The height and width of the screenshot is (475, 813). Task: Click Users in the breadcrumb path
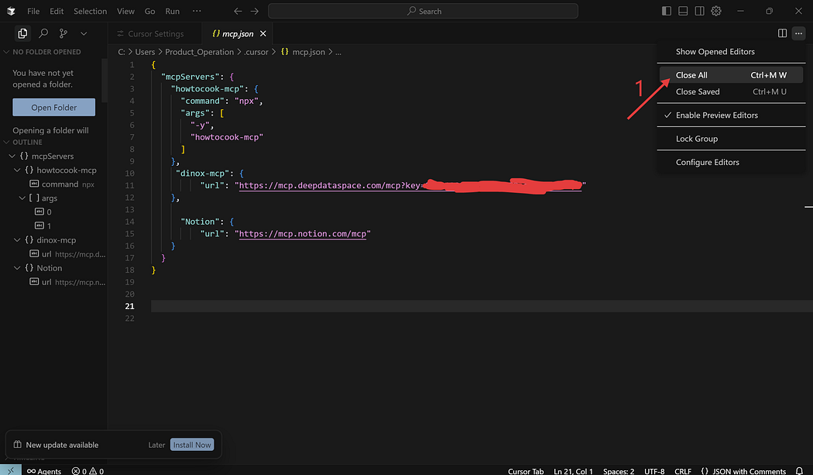pos(146,52)
